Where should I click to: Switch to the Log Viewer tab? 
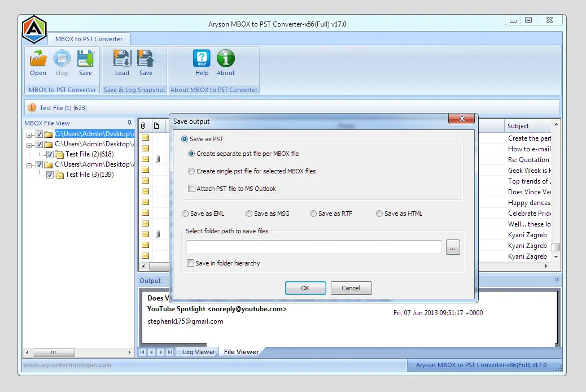coord(199,352)
